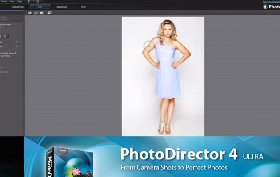Select single photo viewer mode icon
This screenshot has height=177, width=280.
(x=36, y=13)
